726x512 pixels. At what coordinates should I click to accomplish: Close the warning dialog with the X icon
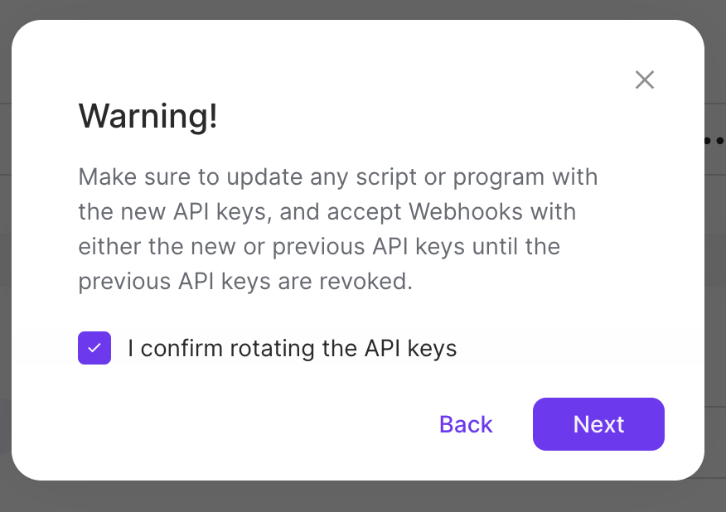[x=645, y=80]
